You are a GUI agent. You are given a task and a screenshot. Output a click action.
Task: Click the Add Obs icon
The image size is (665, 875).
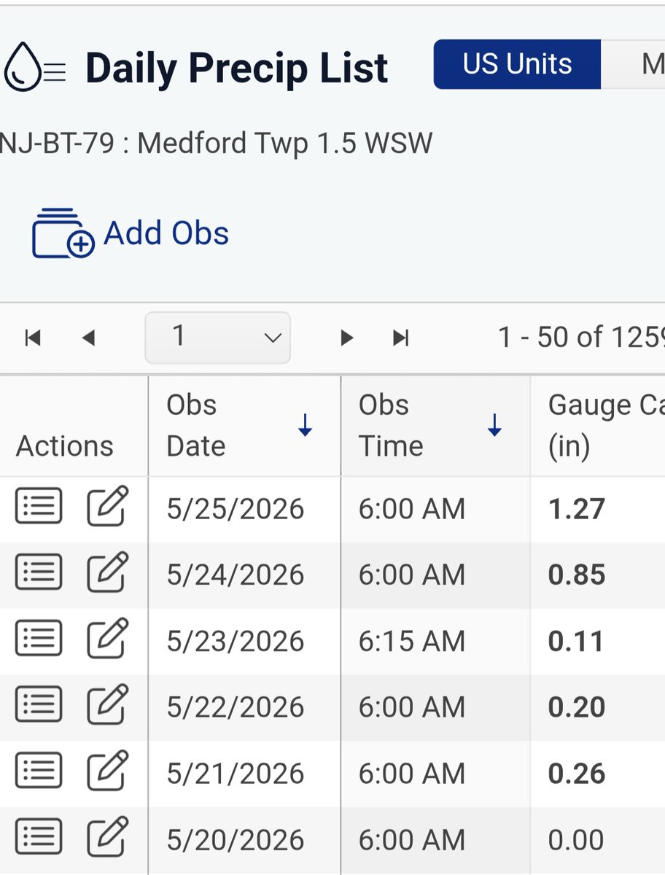(63, 233)
